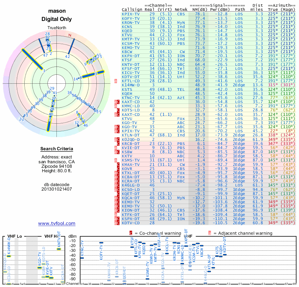Select the KSMS-TV callsign in the table
Image resolution: width=299 pixels, height=287 pixels.
pos(130,160)
